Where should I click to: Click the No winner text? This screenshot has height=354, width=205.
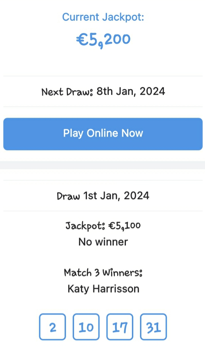coord(103,242)
